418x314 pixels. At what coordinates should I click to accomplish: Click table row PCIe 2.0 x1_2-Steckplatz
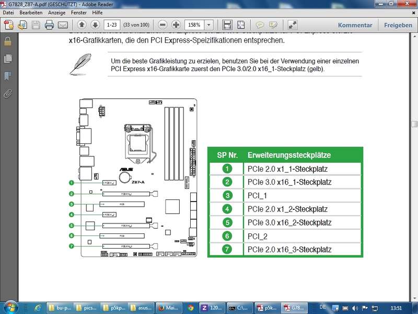[285, 209]
